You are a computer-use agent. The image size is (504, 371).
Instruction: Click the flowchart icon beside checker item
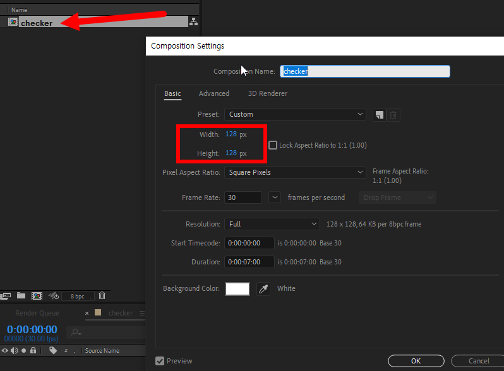(193, 23)
